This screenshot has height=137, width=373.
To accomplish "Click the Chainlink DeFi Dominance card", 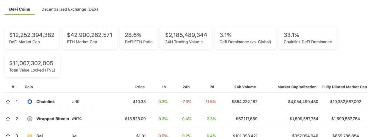I will (308, 38).
